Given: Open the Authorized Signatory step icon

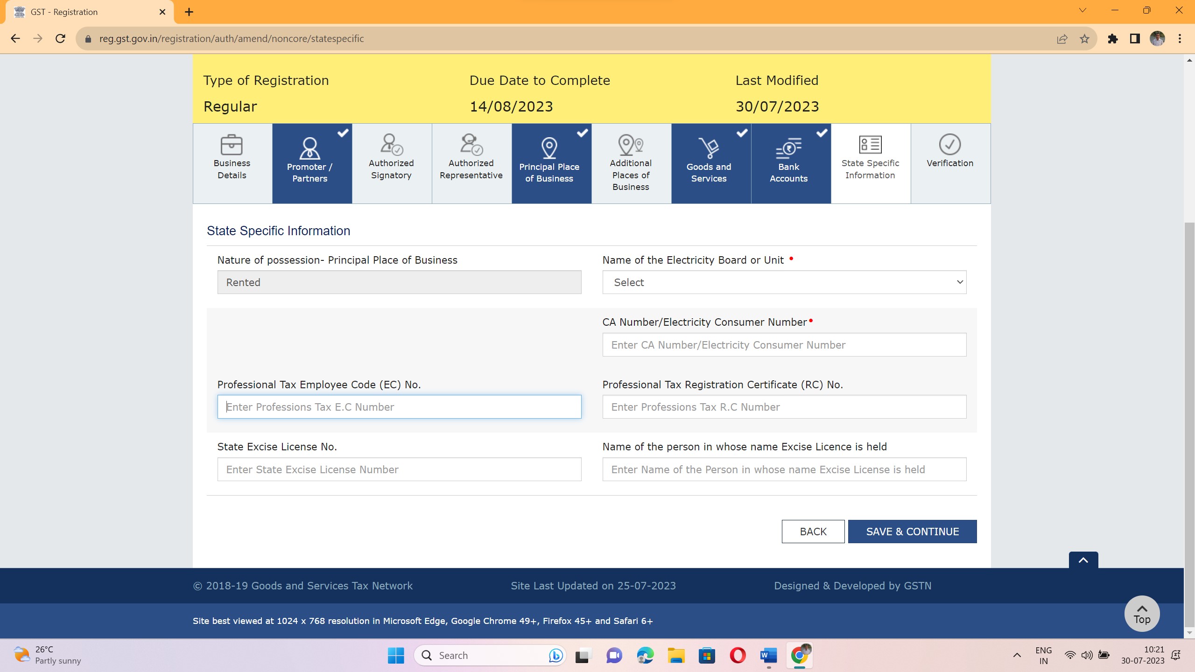Looking at the screenshot, I should click(x=391, y=145).
